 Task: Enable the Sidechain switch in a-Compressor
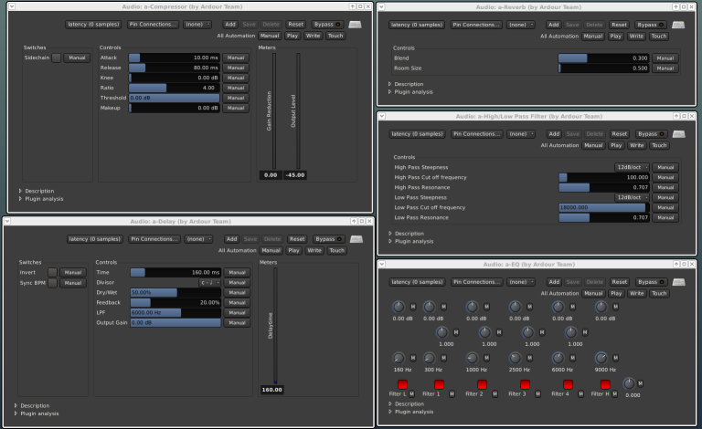coord(56,58)
